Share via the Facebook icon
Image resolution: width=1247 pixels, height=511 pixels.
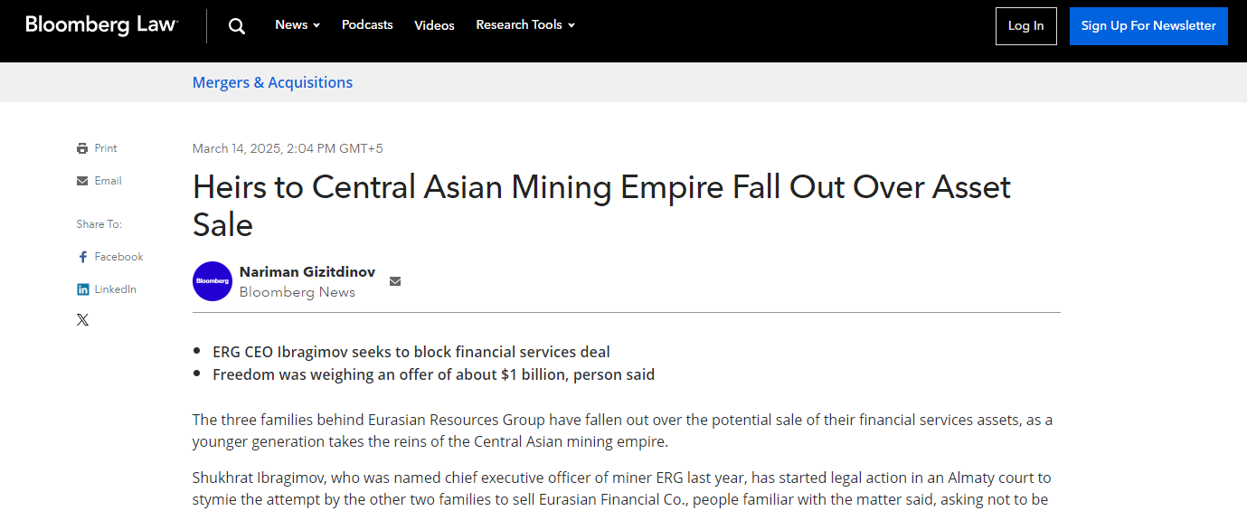click(83, 257)
